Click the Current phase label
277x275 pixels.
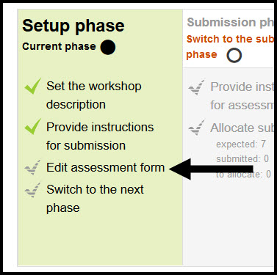click(59, 46)
